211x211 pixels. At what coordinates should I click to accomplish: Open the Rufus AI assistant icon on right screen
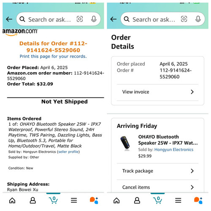click(198, 200)
